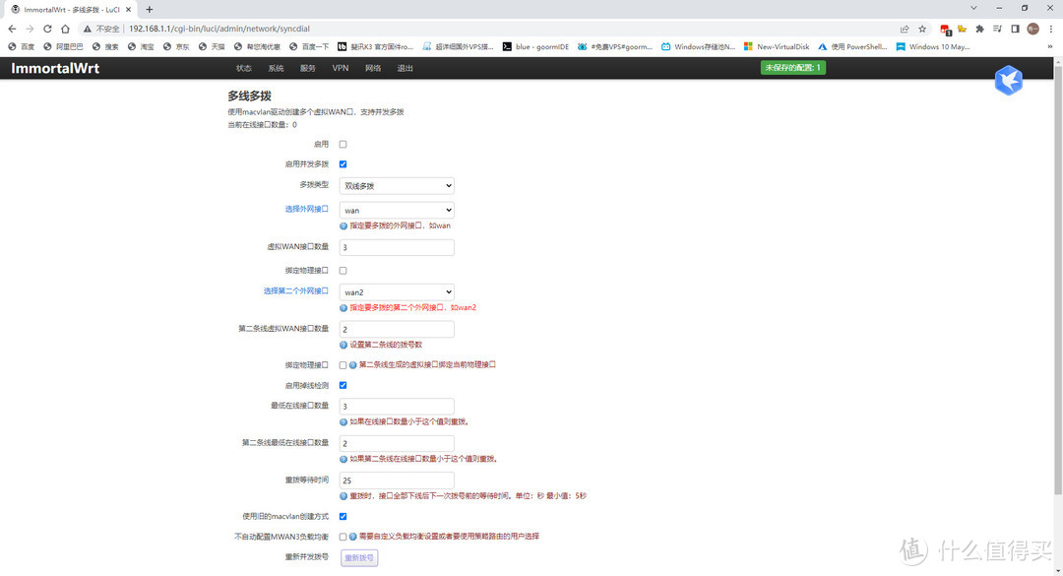Open the Chrome extensions puzzle icon
Screen dimensions: 1063x576
point(979,29)
